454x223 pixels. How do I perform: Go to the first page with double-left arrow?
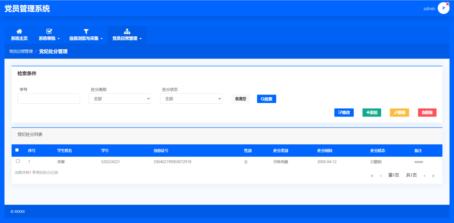click(372, 176)
